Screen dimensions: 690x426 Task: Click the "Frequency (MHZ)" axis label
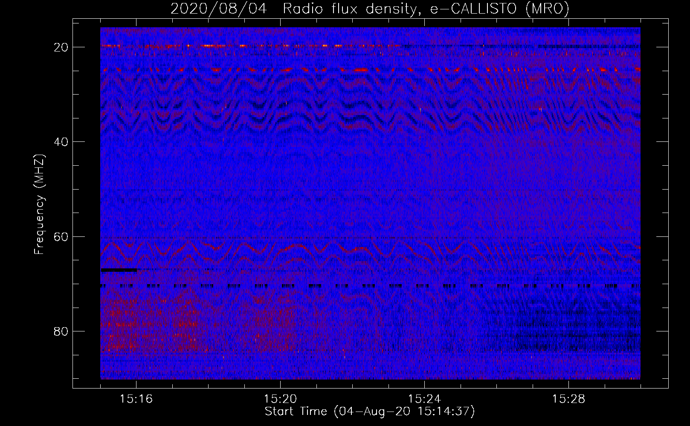click(39, 204)
